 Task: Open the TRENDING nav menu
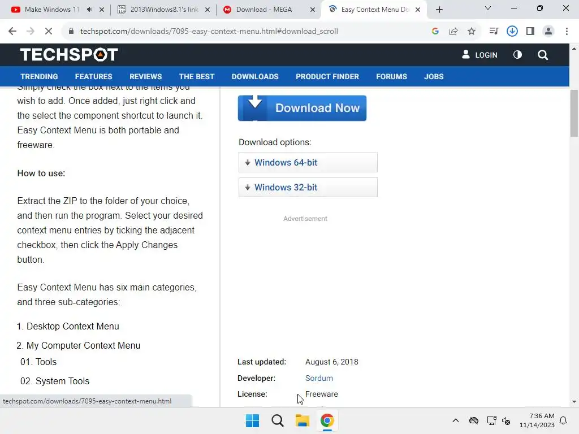(x=39, y=76)
